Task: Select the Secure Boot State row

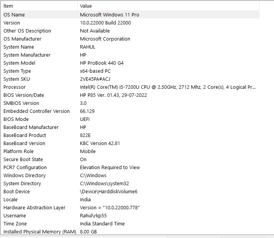Action: click(131, 159)
